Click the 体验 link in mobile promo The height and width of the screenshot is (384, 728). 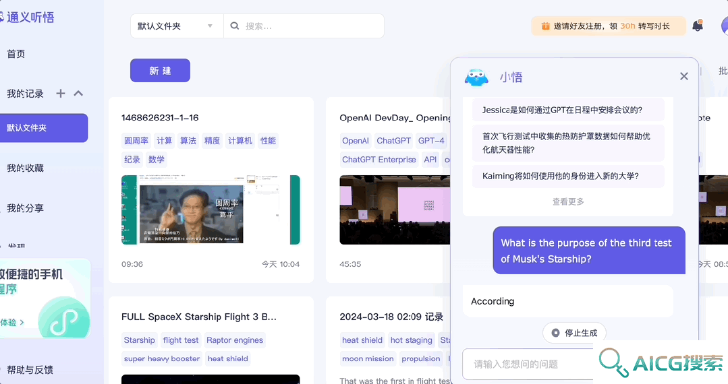[x=12, y=322]
